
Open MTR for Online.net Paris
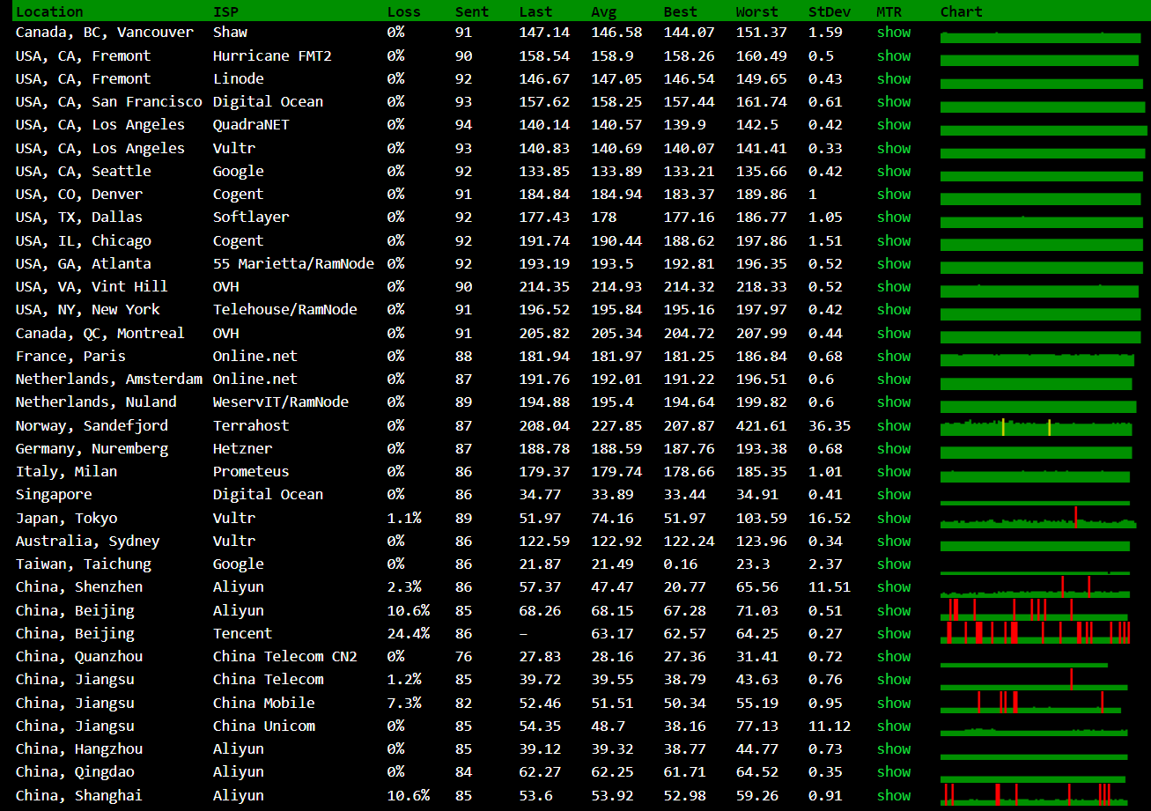point(894,356)
